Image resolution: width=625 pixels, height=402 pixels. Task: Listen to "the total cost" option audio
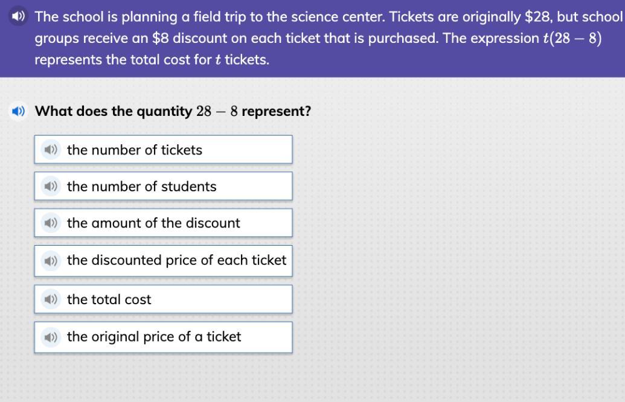[51, 299]
